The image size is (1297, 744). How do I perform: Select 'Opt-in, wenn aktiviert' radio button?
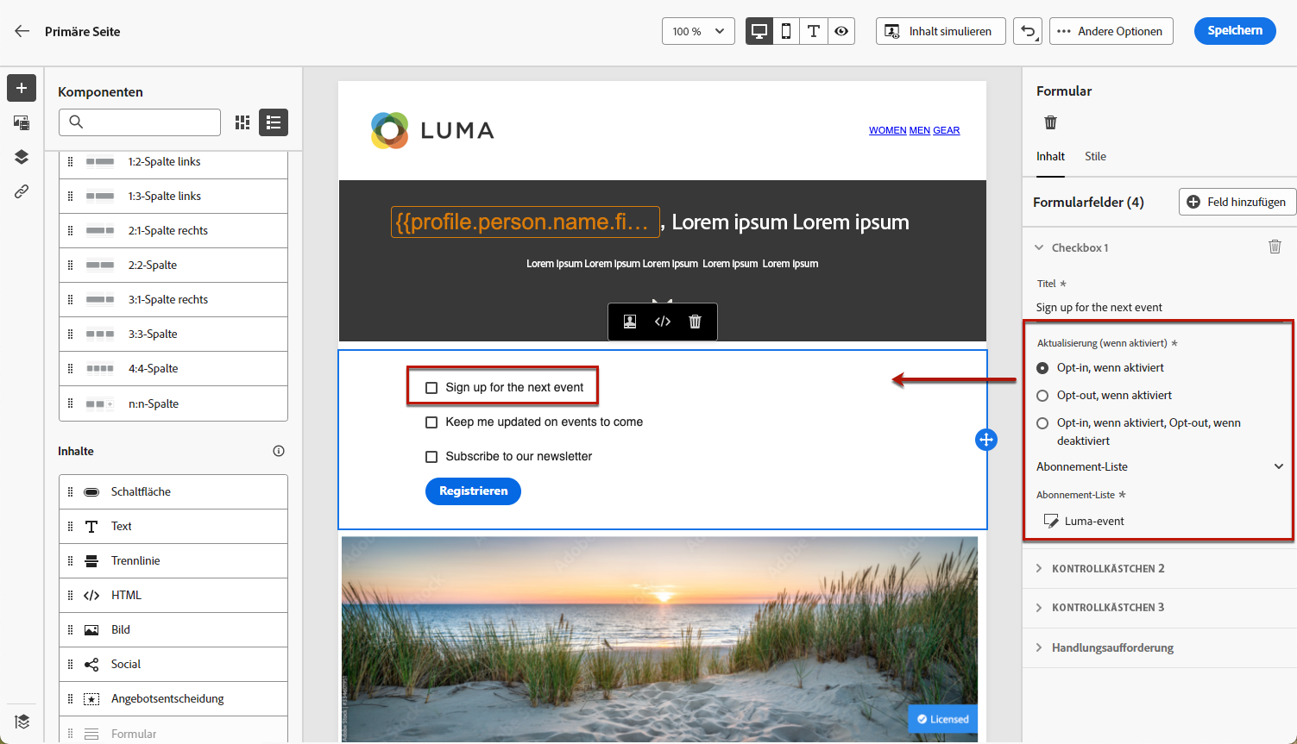[x=1042, y=368]
